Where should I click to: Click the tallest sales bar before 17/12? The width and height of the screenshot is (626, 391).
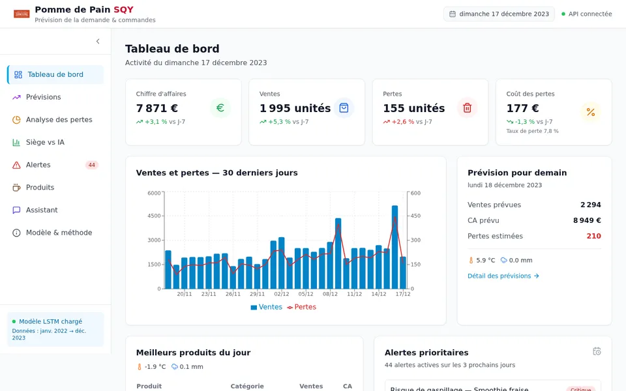point(395,247)
